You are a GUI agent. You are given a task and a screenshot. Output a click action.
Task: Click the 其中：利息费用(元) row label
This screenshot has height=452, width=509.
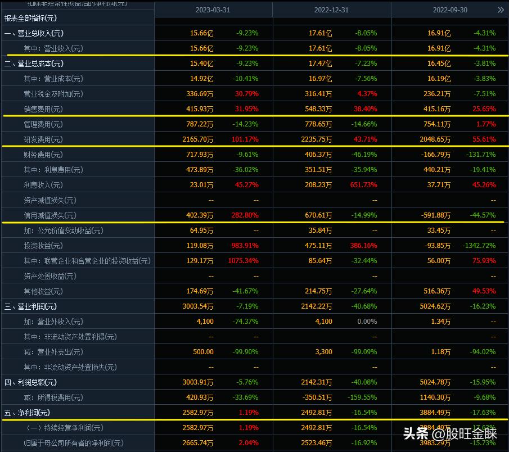pos(53,170)
